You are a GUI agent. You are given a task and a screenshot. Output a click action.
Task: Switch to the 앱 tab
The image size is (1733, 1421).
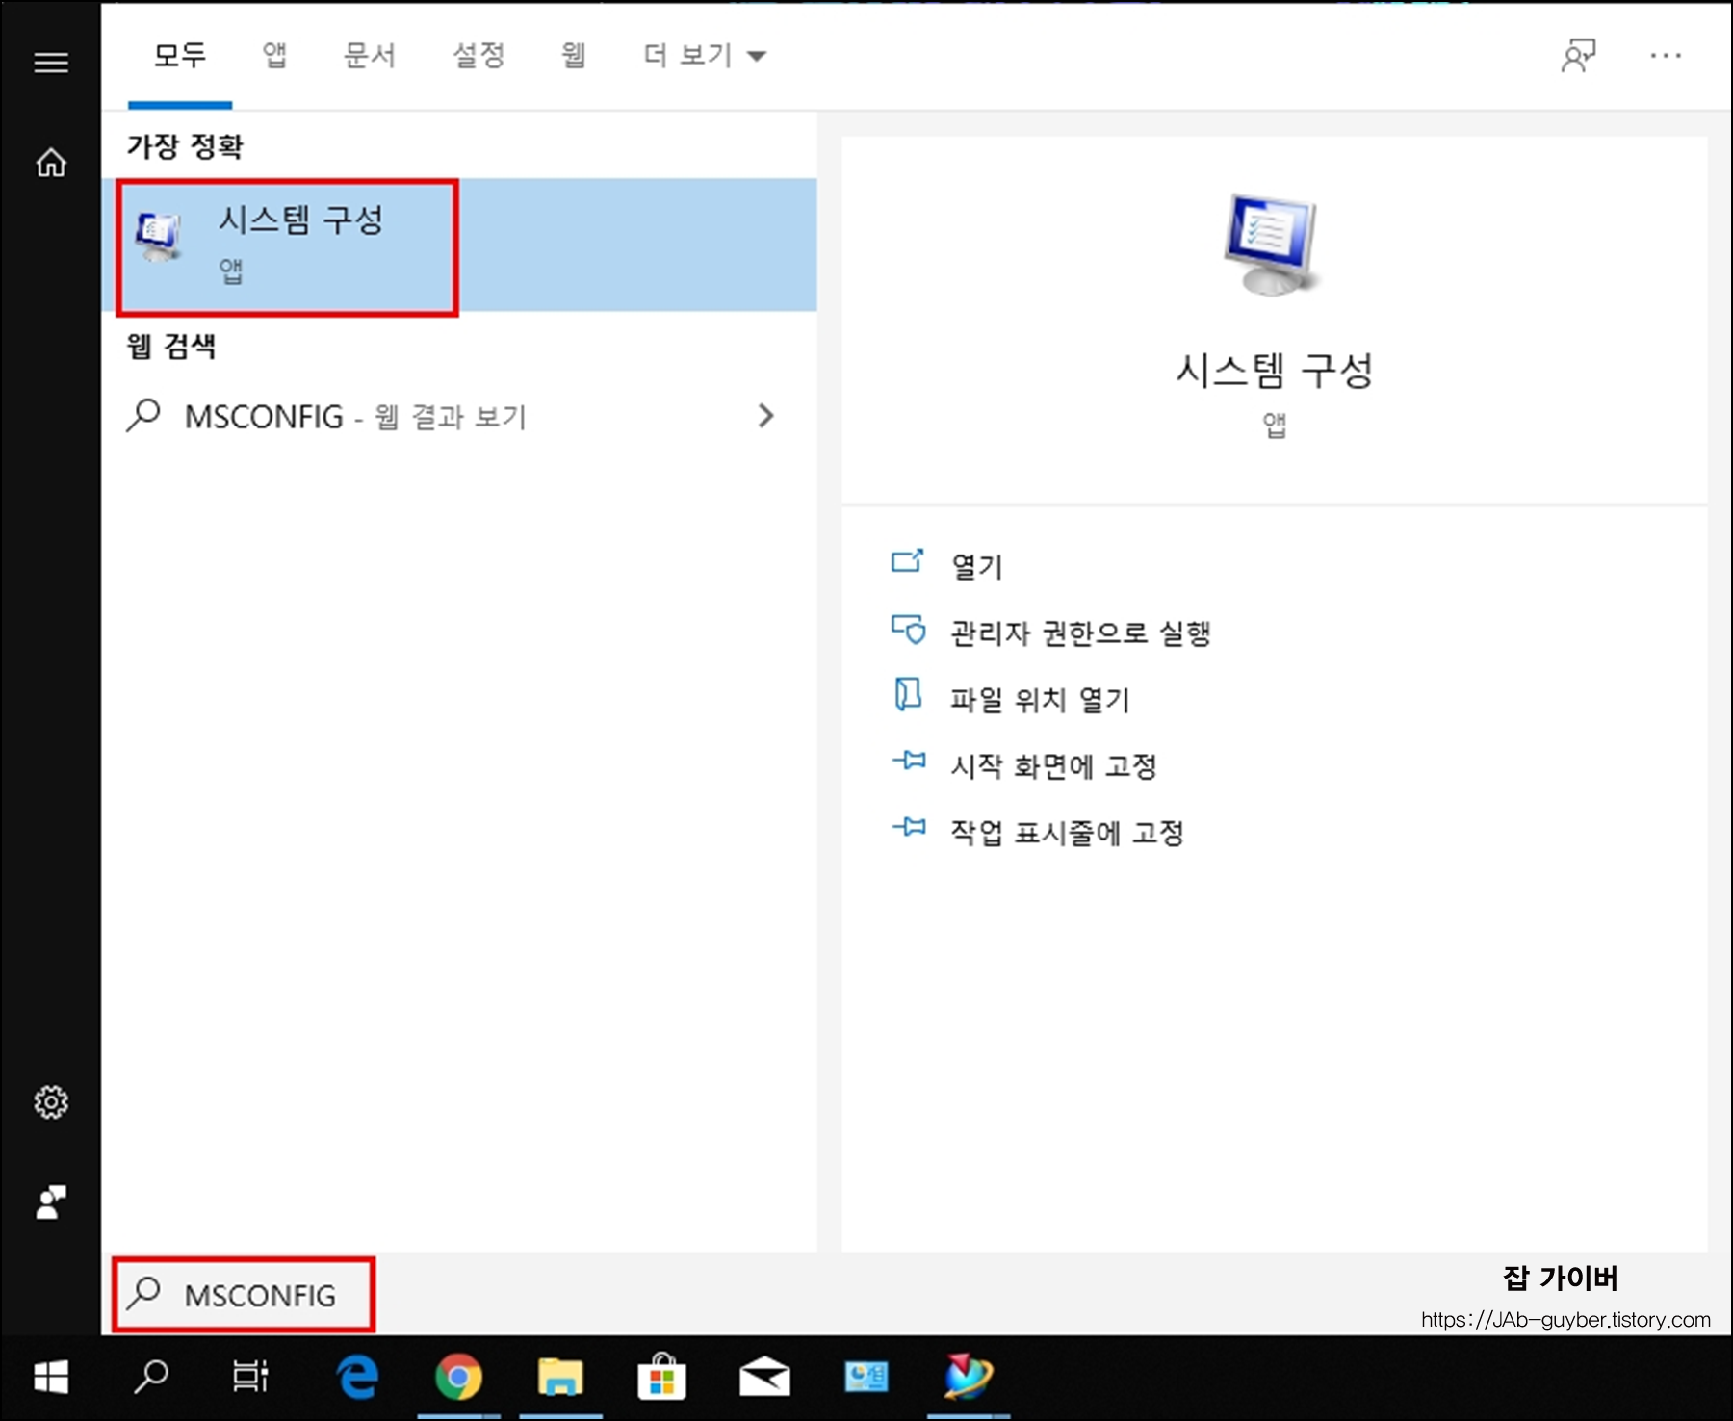click(x=275, y=56)
